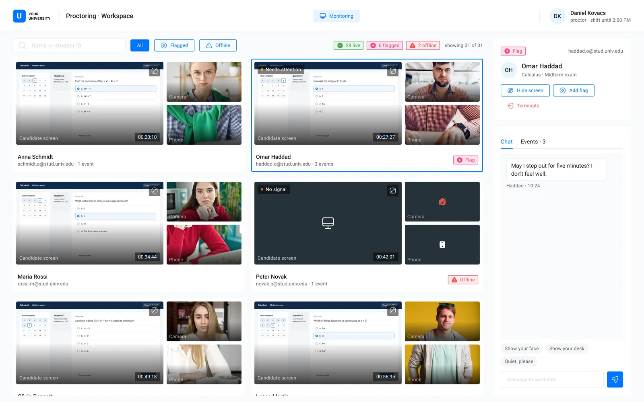
Task: Click Add flag button
Action: (x=574, y=90)
